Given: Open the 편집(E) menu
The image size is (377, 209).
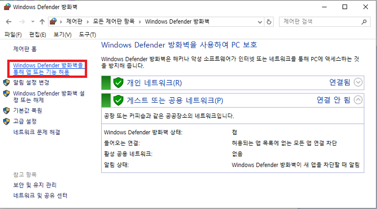Looking at the screenshot, I should (38, 35).
